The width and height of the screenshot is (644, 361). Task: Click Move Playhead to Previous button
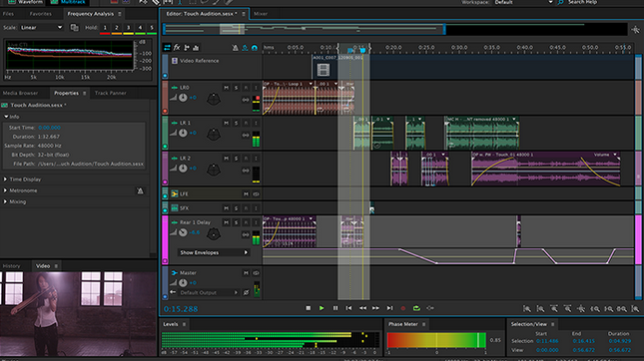[348, 308]
